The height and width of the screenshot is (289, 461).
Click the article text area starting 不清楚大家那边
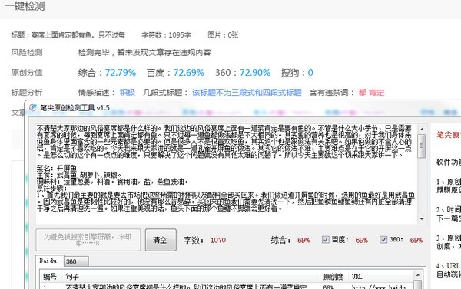click(227, 174)
